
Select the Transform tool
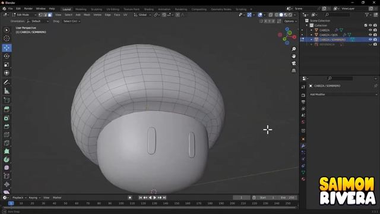pyautogui.click(x=7, y=73)
